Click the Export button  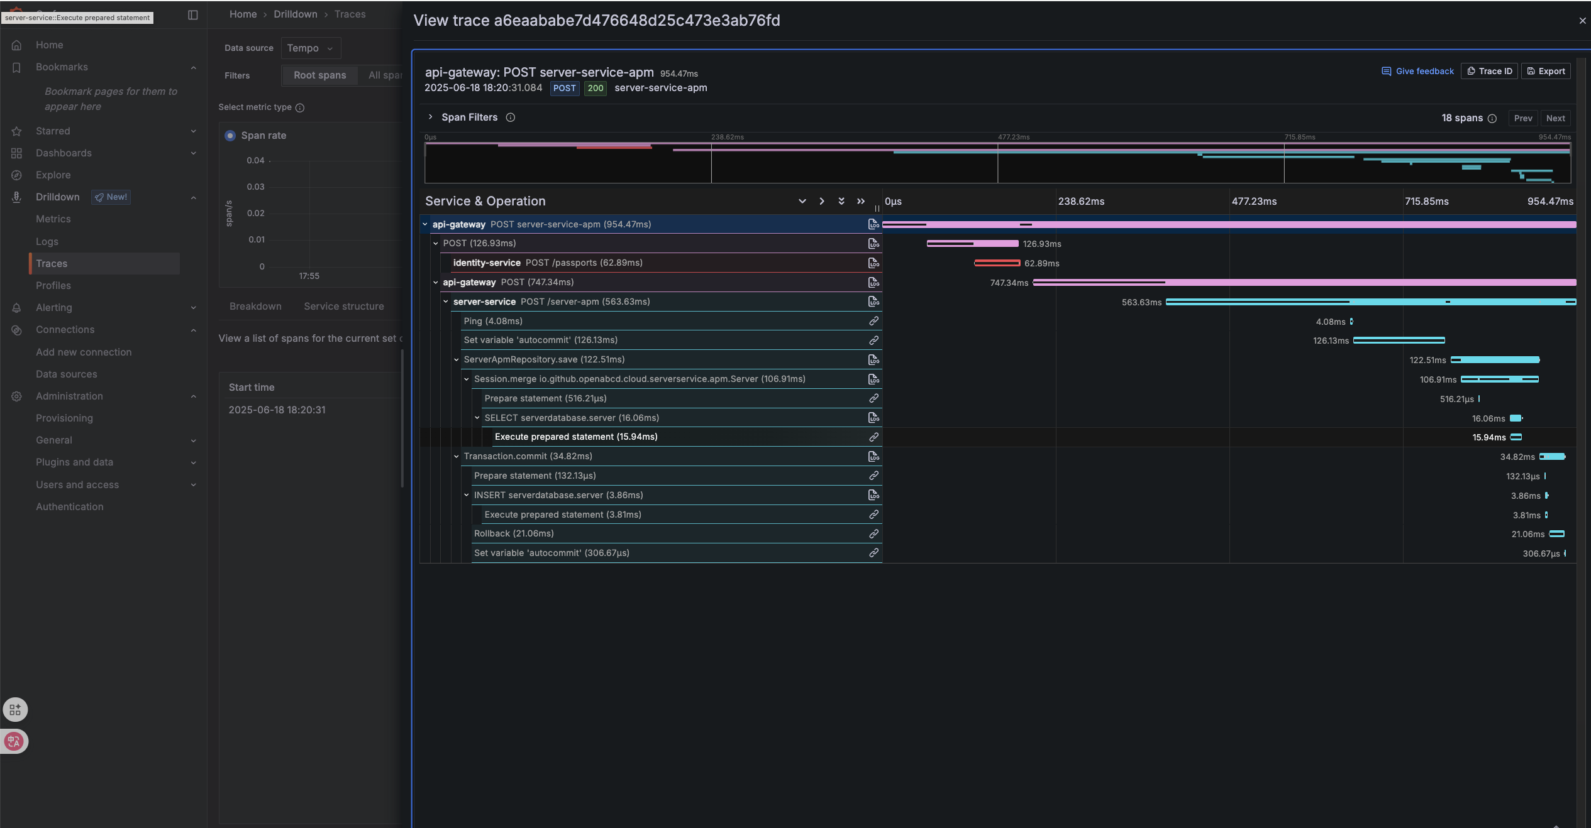(1545, 71)
